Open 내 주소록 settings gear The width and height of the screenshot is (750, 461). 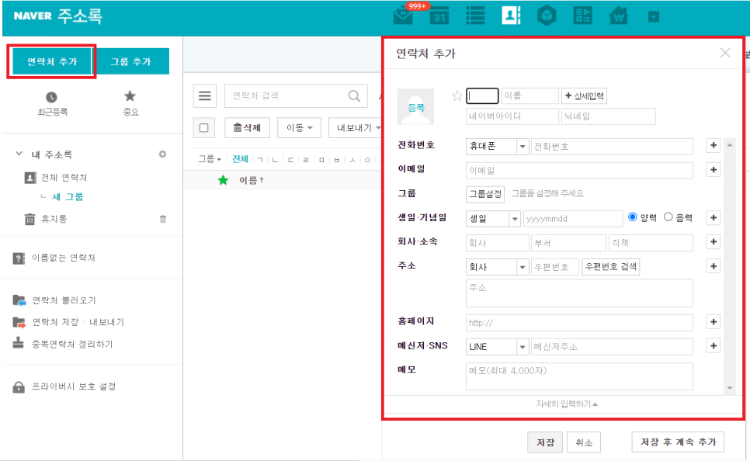tap(162, 154)
